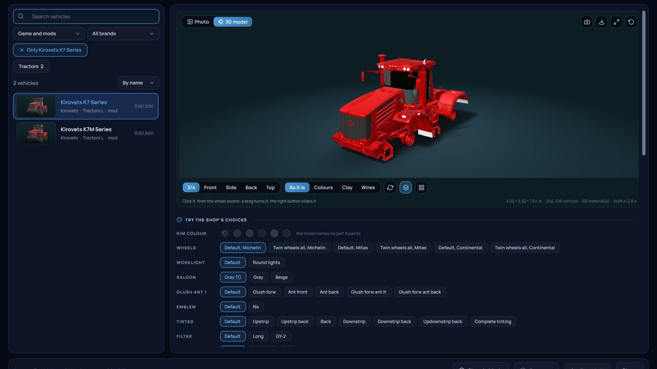Open the Game and mods dropdown
This screenshot has height=369, width=657.
point(49,33)
